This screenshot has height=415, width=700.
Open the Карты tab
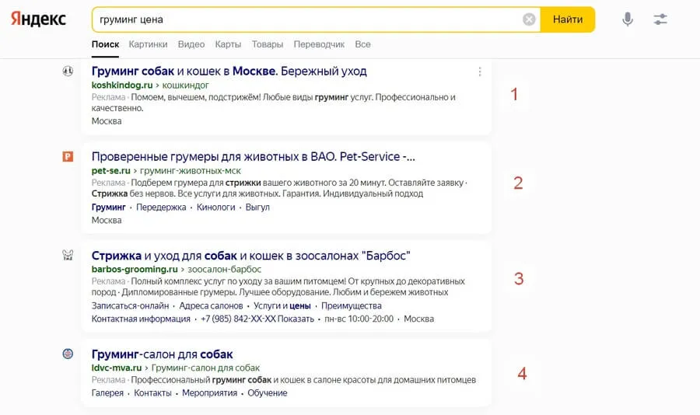point(228,44)
